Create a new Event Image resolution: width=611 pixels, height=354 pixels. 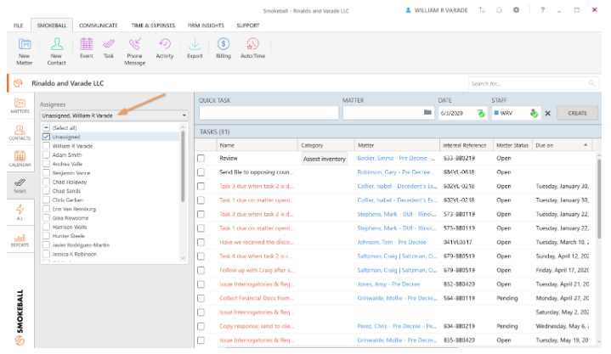[x=87, y=48]
